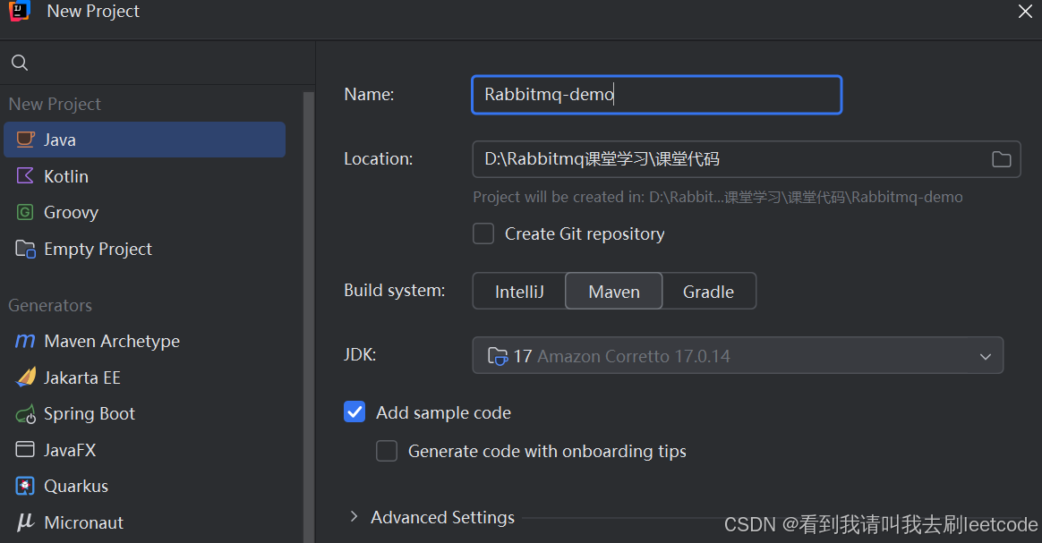Click the Quarkus logo icon
This screenshot has height=543, width=1042.
pyautogui.click(x=25, y=486)
